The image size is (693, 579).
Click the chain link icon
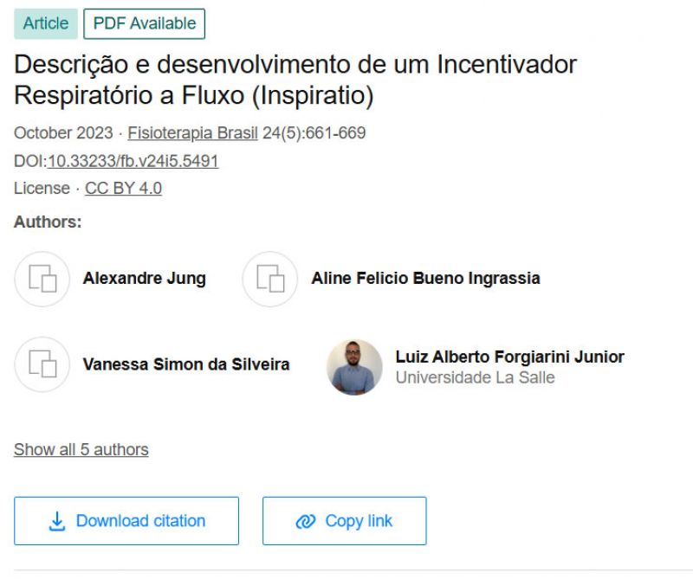coord(306,521)
